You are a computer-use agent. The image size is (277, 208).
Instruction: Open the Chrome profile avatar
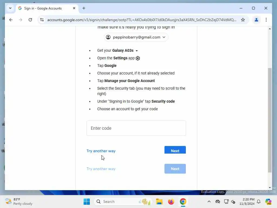click(x=256, y=20)
